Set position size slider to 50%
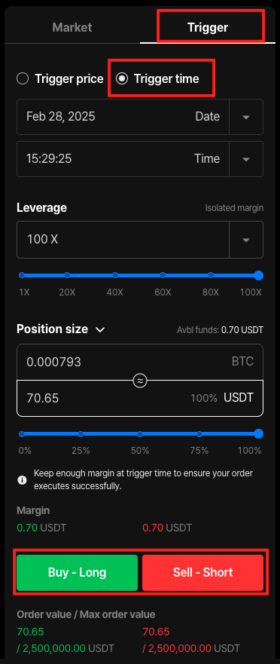This screenshot has height=664, width=280. point(140,434)
